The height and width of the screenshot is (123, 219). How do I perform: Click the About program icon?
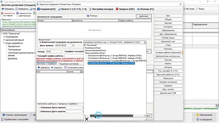[x=197, y=119]
